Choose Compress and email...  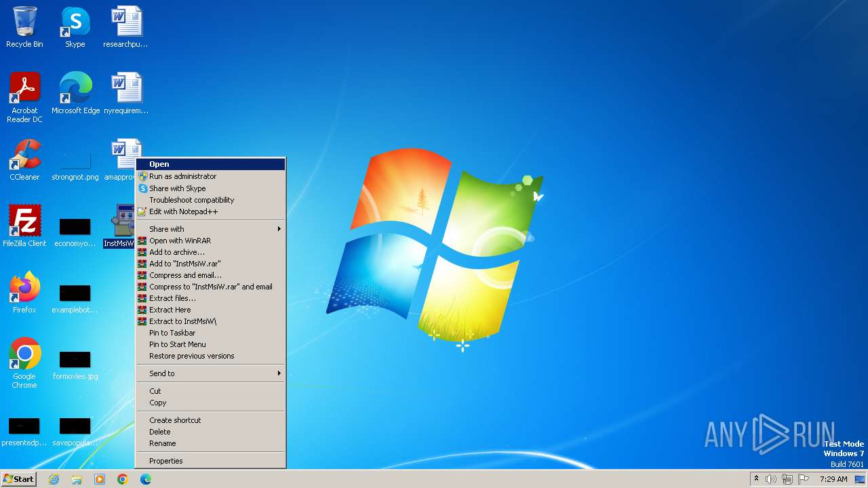coord(210,275)
